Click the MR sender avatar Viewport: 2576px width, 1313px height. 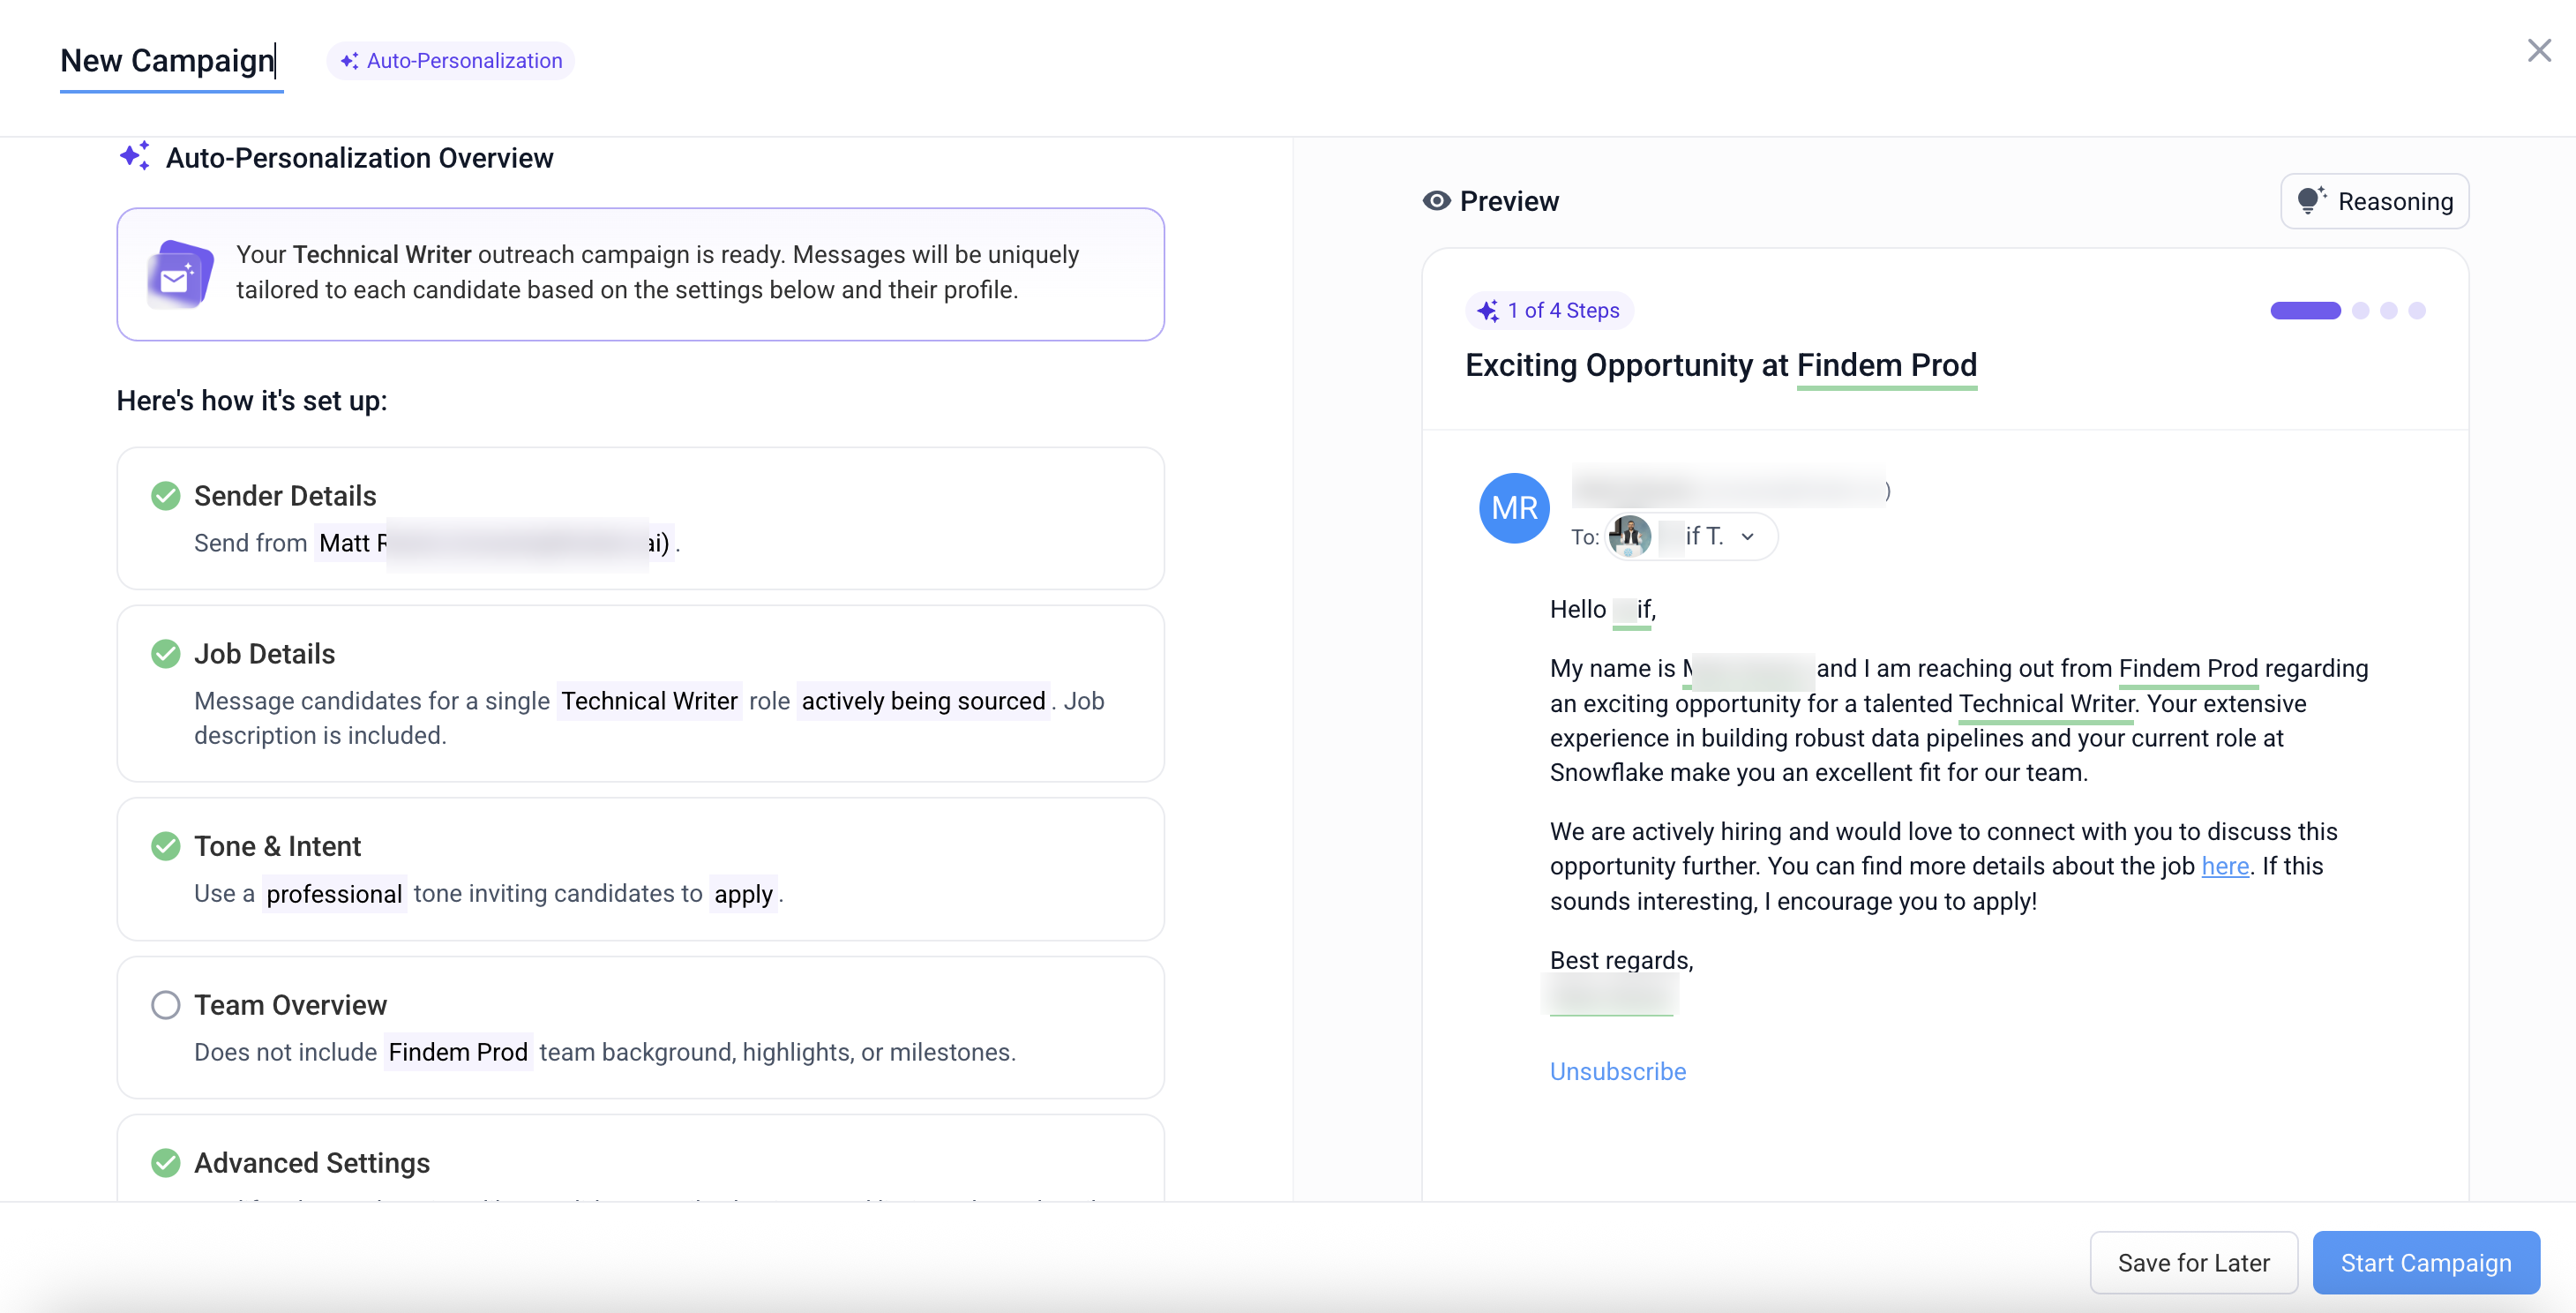pos(1515,508)
